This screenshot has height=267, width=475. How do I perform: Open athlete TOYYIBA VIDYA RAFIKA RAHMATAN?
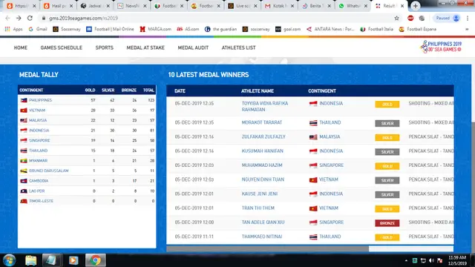tap(265, 107)
